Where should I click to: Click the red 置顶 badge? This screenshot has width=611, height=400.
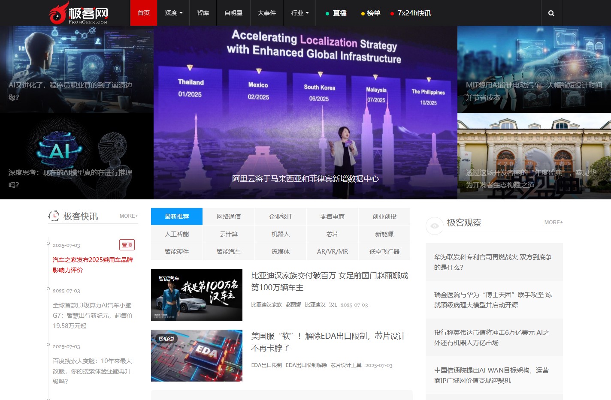click(x=127, y=245)
